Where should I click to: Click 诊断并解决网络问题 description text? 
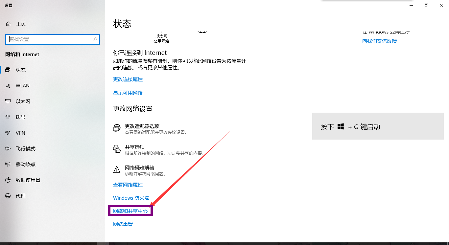pos(145,174)
